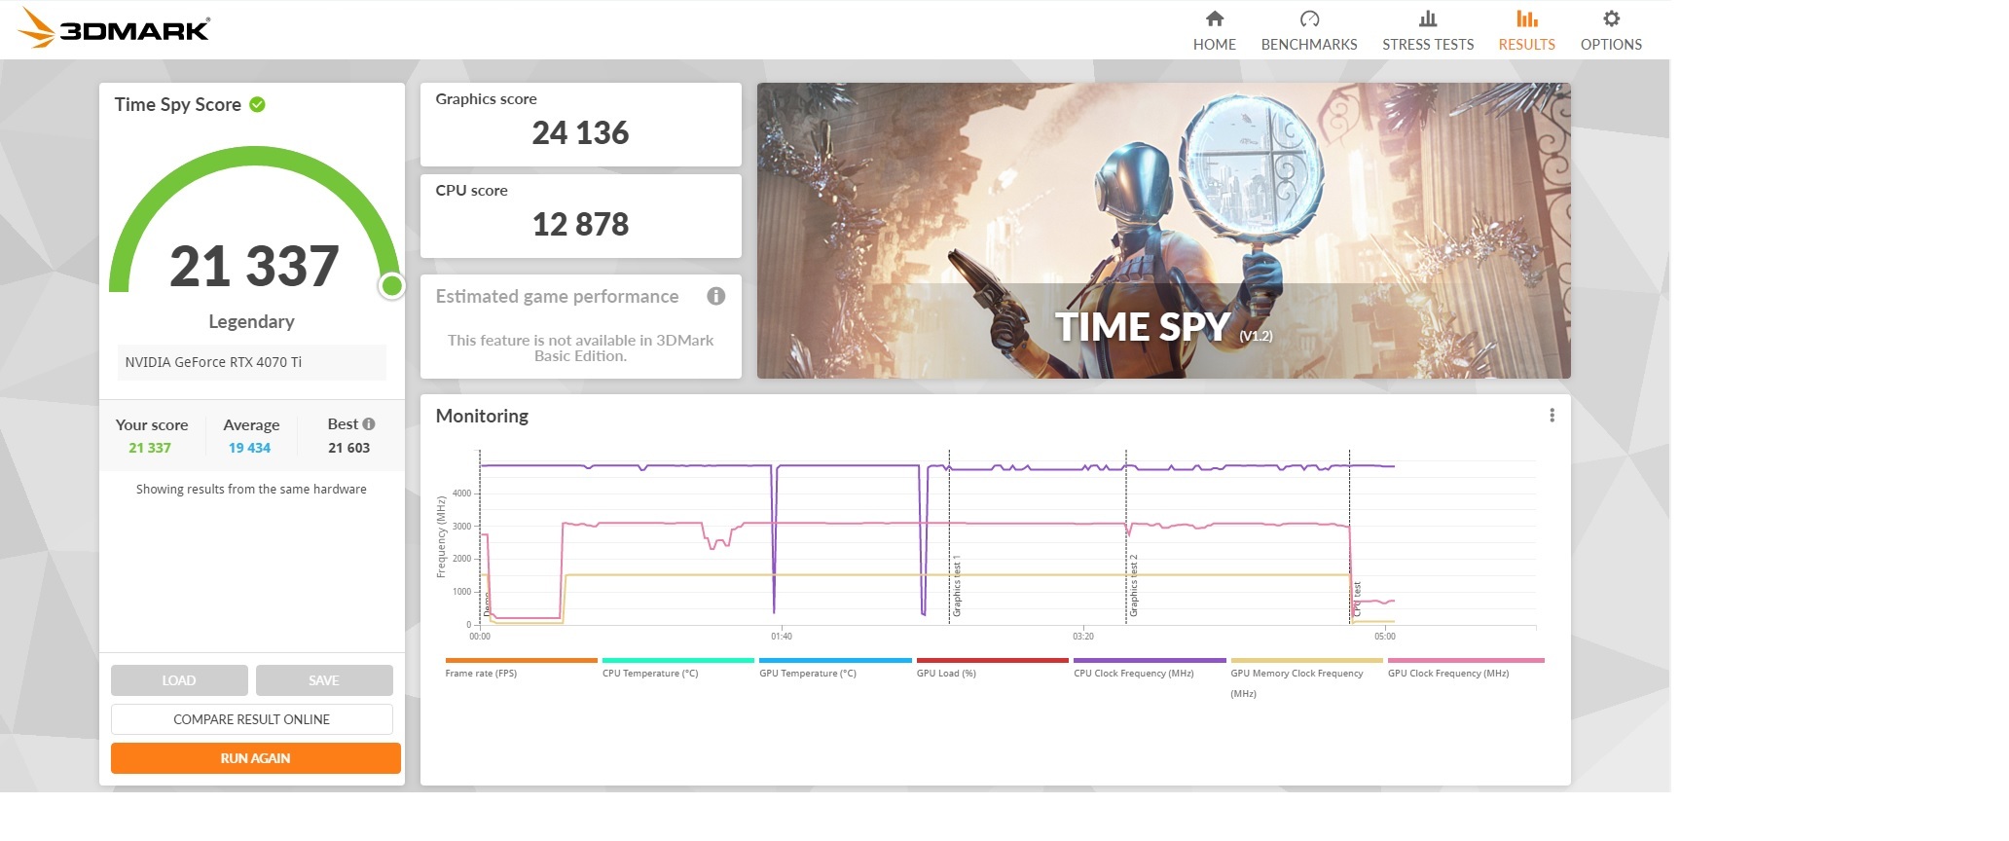2009x841 pixels.
Task: Click COMPARE RESULT ONLINE
Action: point(252,719)
